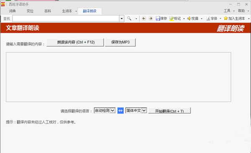
Task: Expand the 字体 dropdown arrow
Action: pyautogui.click(x=220, y=18)
